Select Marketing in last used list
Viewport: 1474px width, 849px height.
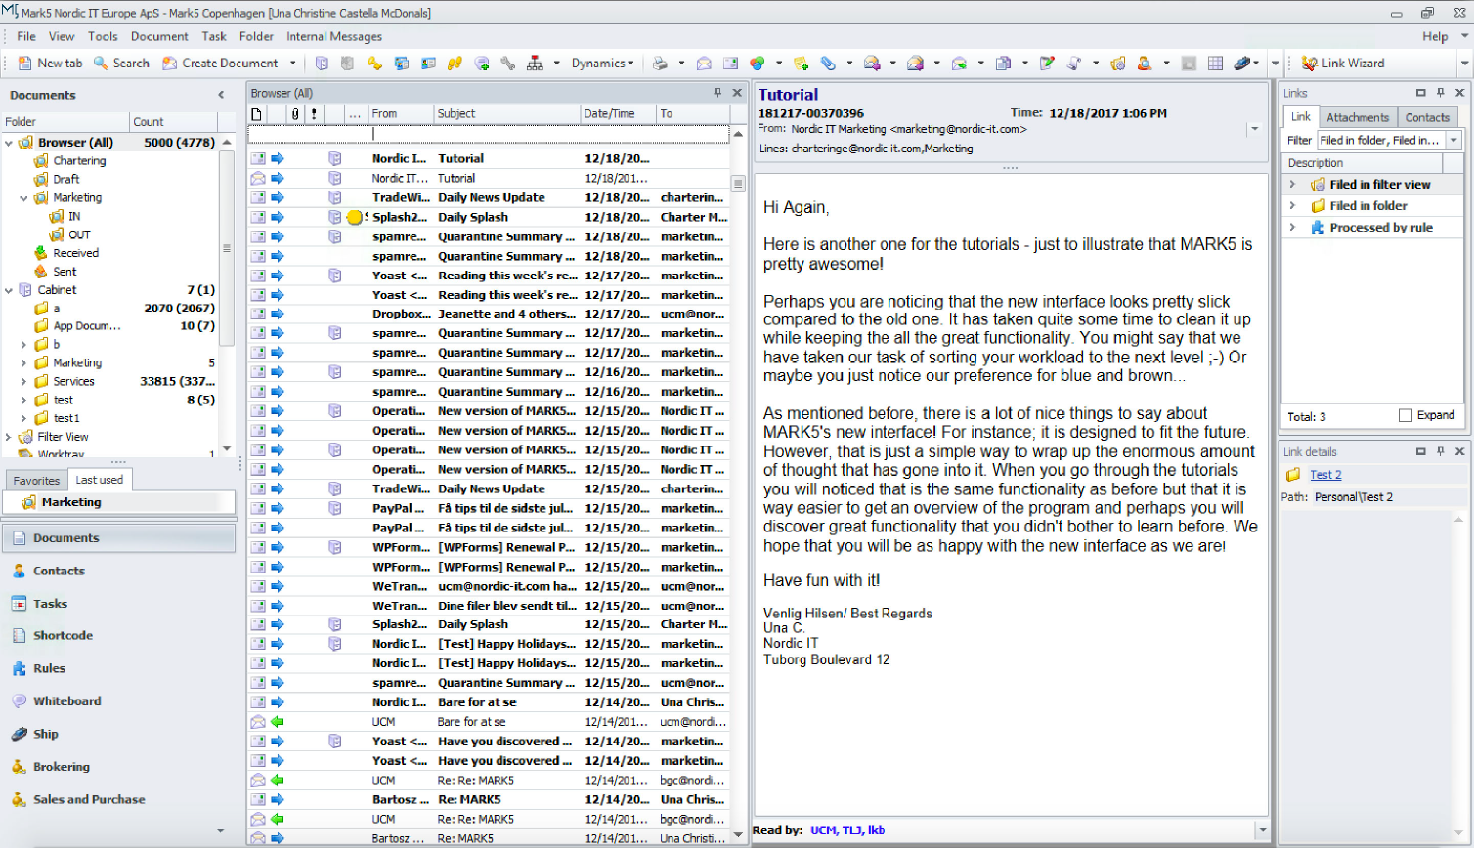click(119, 502)
